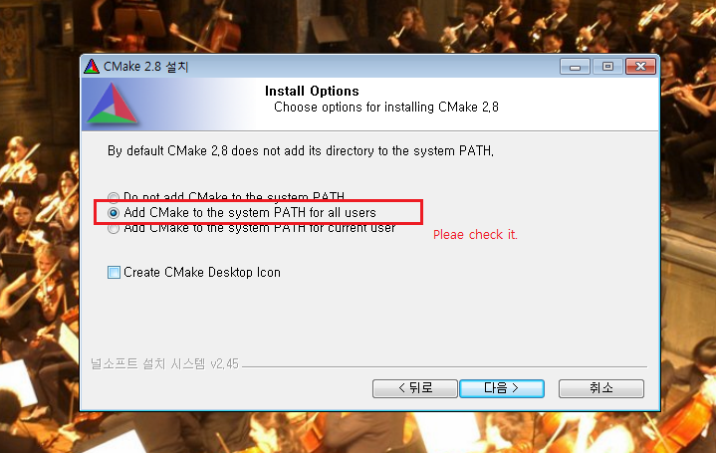Select radio button for PATH for all users
Image resolution: width=716 pixels, height=453 pixels.
pos(114,213)
